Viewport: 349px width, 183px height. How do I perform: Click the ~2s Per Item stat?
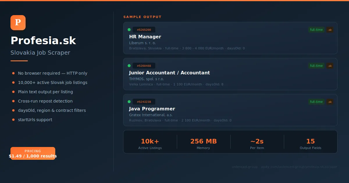coord(257,144)
